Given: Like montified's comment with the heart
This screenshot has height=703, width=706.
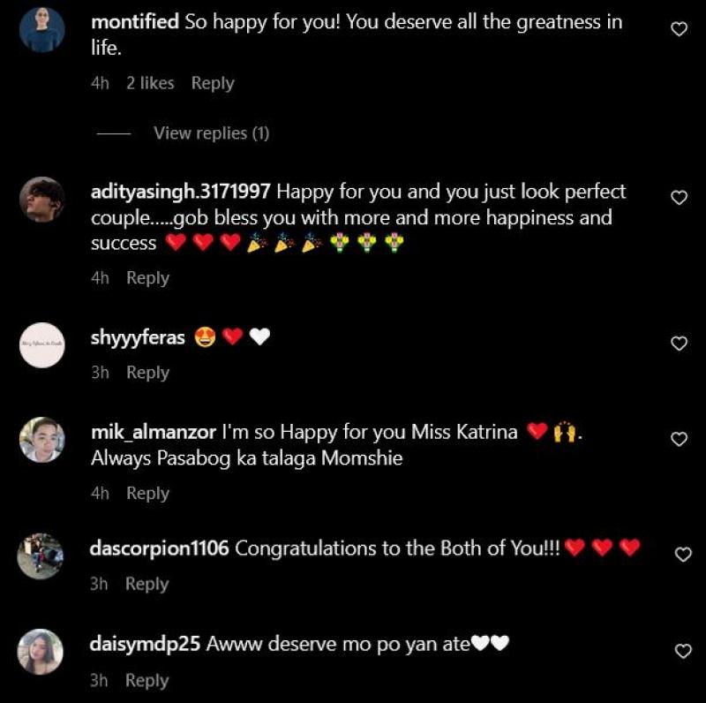Looking at the screenshot, I should [680, 29].
